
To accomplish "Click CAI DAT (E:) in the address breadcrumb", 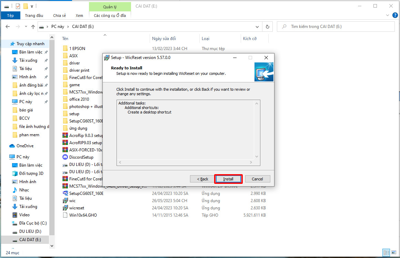I will click(83, 27).
